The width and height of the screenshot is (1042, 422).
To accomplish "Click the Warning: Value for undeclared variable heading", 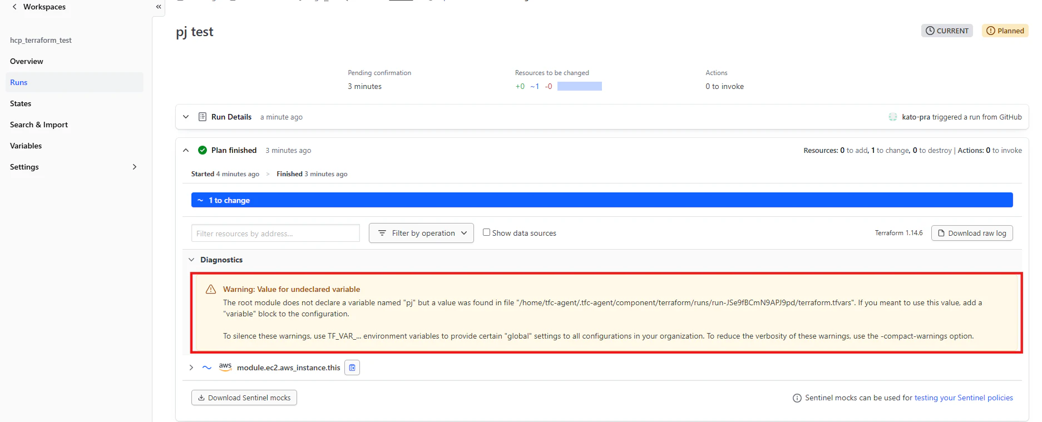I will [292, 289].
